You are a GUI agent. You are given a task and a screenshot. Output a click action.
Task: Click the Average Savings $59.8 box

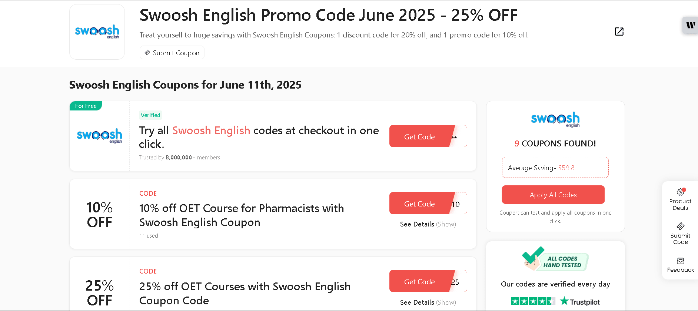click(x=555, y=168)
